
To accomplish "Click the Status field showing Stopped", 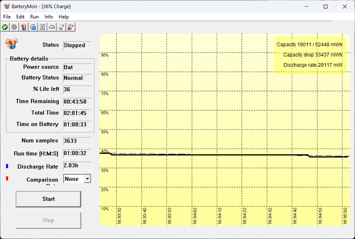I will (77, 45).
